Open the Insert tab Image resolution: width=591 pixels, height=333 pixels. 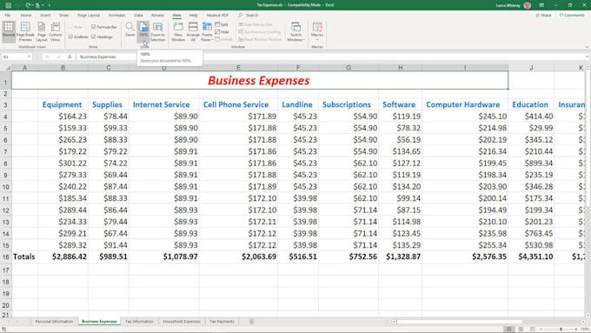tap(45, 15)
